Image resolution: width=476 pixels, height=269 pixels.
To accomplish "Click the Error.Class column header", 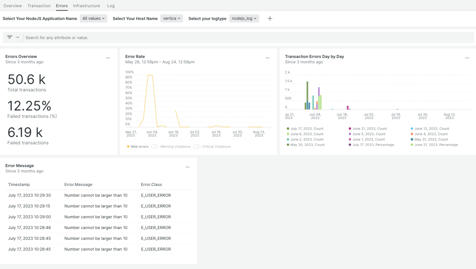I will point(151,185).
